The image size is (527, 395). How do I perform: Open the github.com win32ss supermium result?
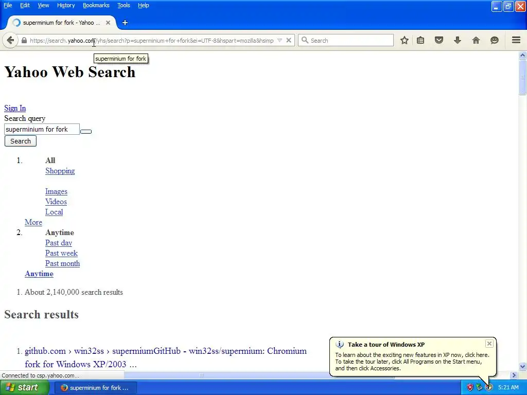[166, 357]
